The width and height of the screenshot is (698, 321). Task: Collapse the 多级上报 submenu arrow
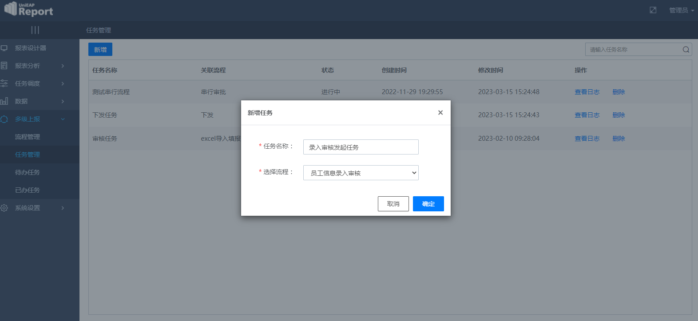click(63, 119)
